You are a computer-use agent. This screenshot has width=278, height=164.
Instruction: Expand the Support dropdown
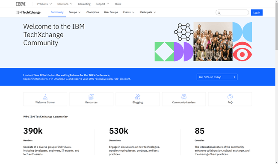pyautogui.click(x=102, y=4)
